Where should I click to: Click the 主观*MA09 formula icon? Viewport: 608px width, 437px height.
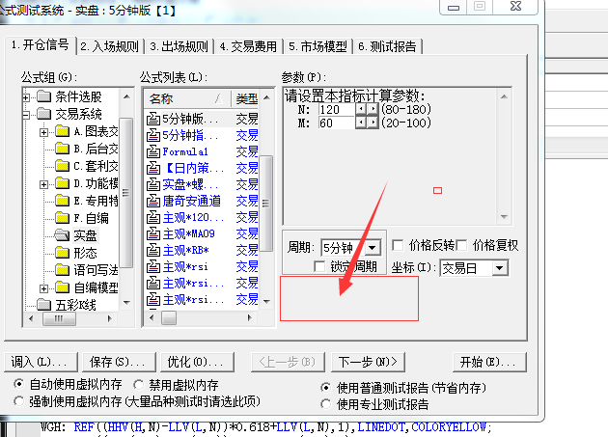tap(153, 233)
